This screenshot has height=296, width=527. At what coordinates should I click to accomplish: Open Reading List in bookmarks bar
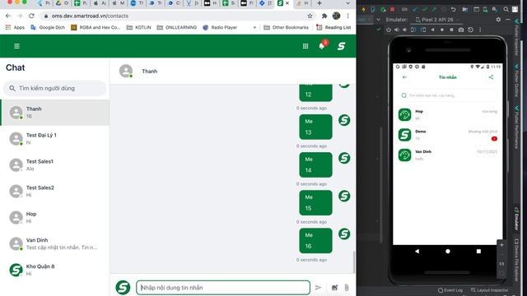(x=333, y=27)
